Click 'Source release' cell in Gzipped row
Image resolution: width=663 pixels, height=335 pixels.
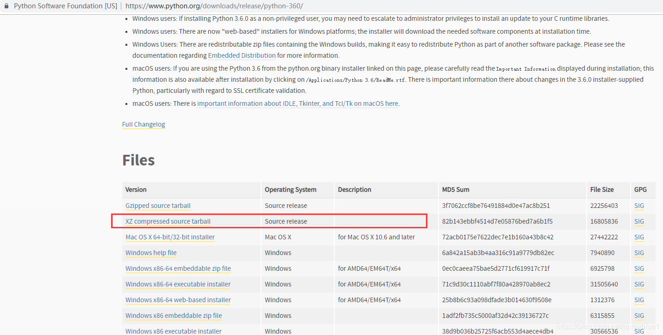286,206
